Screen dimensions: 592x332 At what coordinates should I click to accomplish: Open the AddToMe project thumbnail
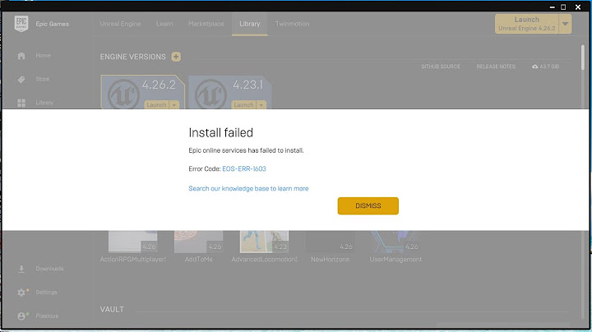click(x=199, y=242)
